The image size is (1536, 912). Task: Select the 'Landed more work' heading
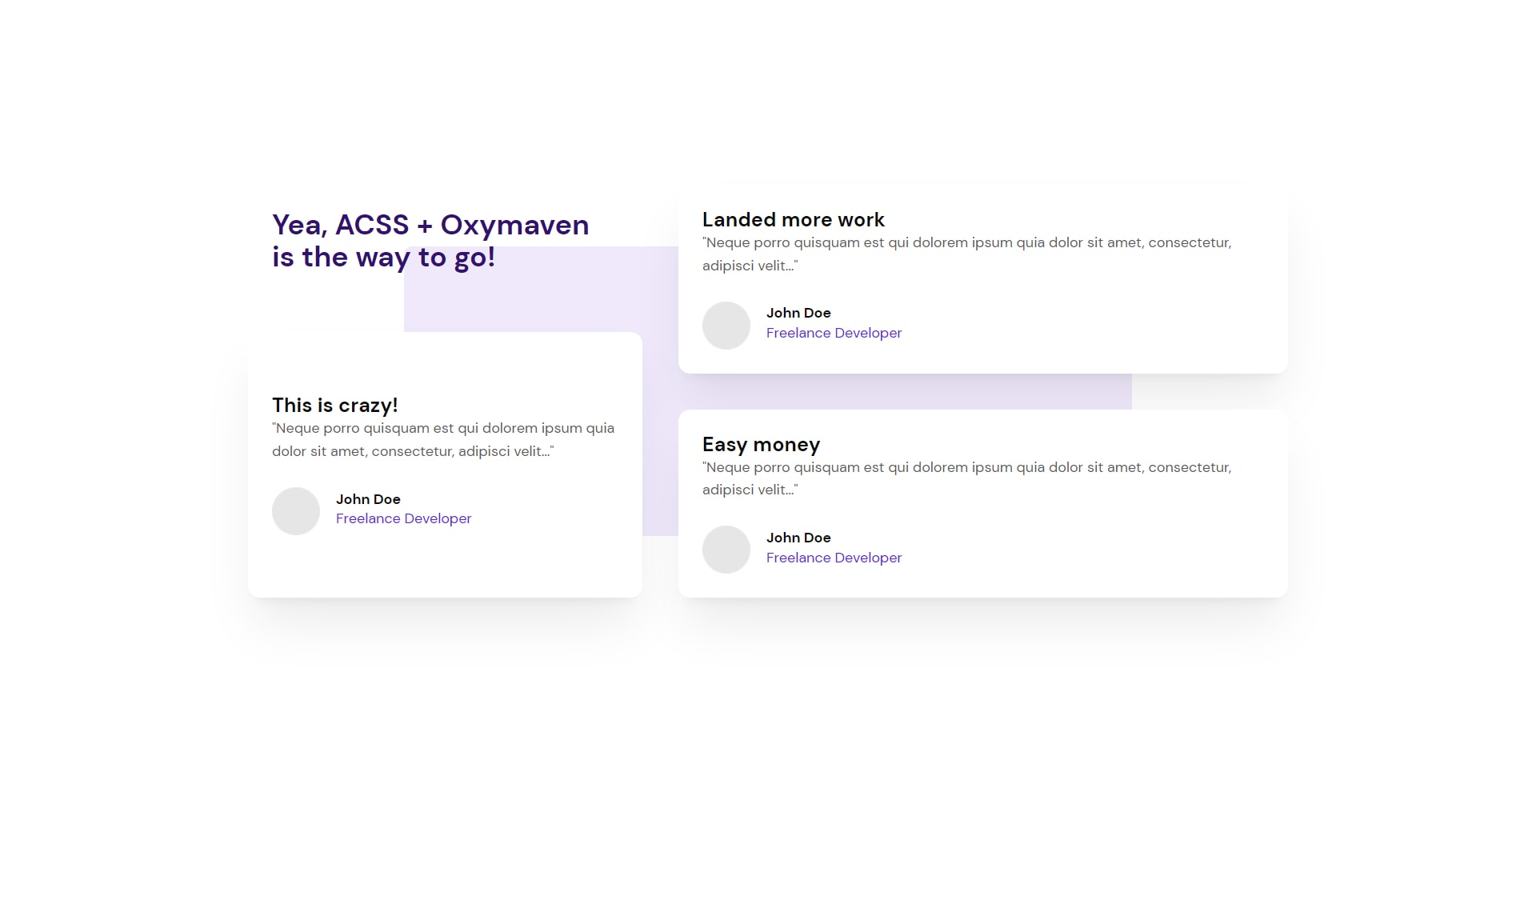coord(793,220)
